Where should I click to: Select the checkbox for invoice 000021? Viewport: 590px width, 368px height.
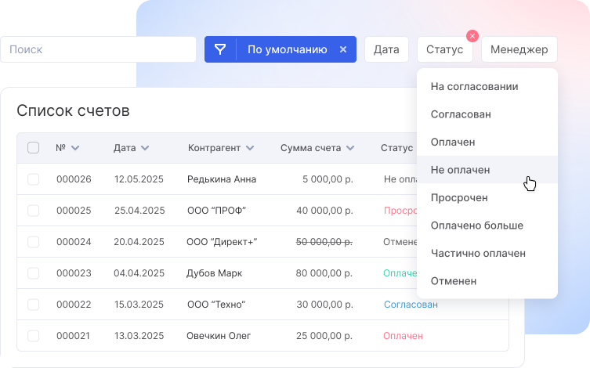pos(33,336)
